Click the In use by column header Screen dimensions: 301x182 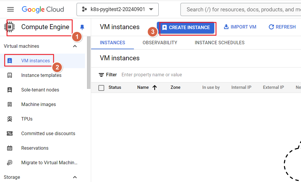(x=211, y=87)
